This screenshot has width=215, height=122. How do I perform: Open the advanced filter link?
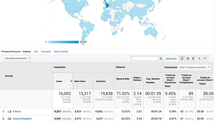171,59
